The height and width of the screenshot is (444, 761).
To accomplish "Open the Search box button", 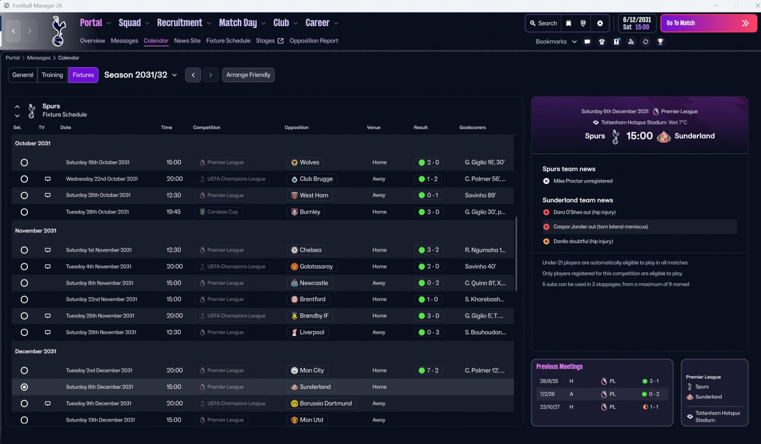I will 543,23.
